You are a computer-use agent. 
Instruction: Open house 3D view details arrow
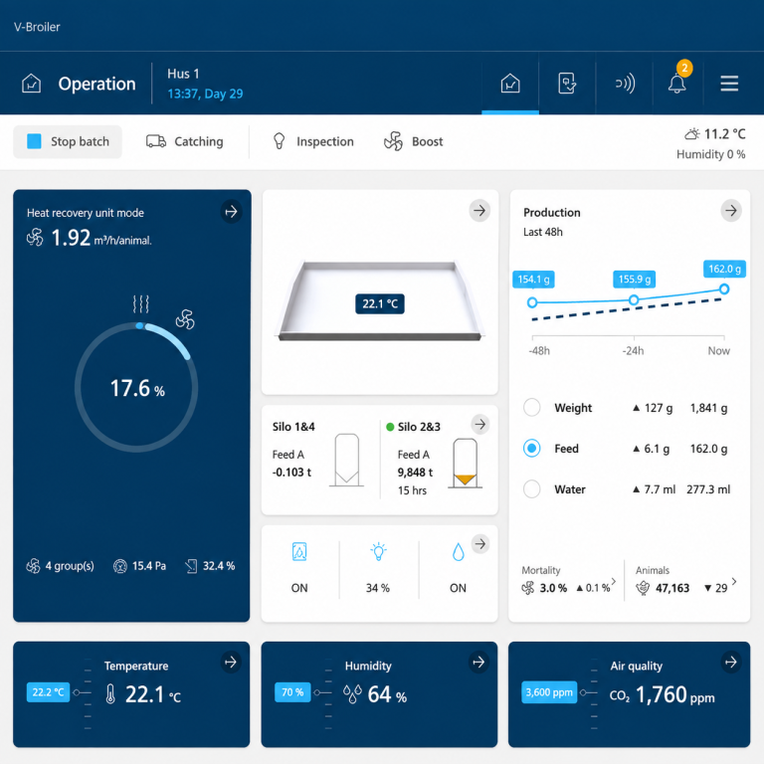(479, 211)
